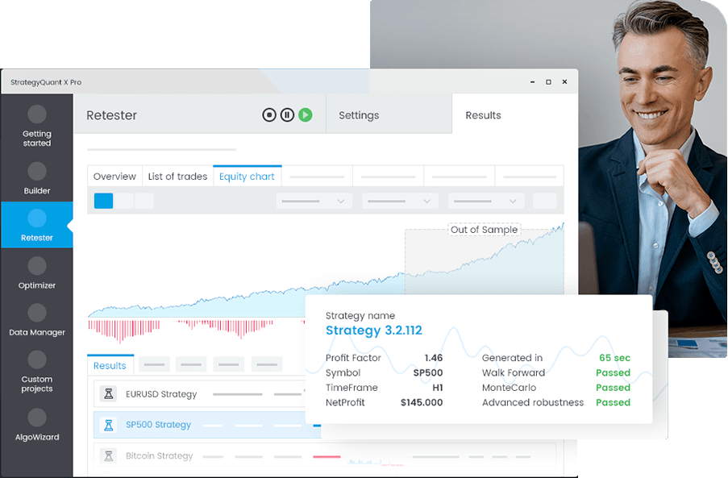The height and width of the screenshot is (478, 728).
Task: Minimize the StrategyQuant X Pro window
Action: coord(533,82)
